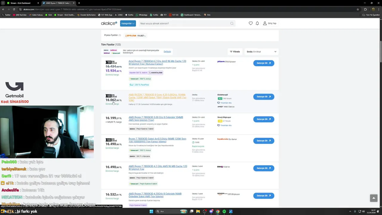Open the Donate ByNoGame bookmark
Screen dimensions: 382x215
click(86, 15)
